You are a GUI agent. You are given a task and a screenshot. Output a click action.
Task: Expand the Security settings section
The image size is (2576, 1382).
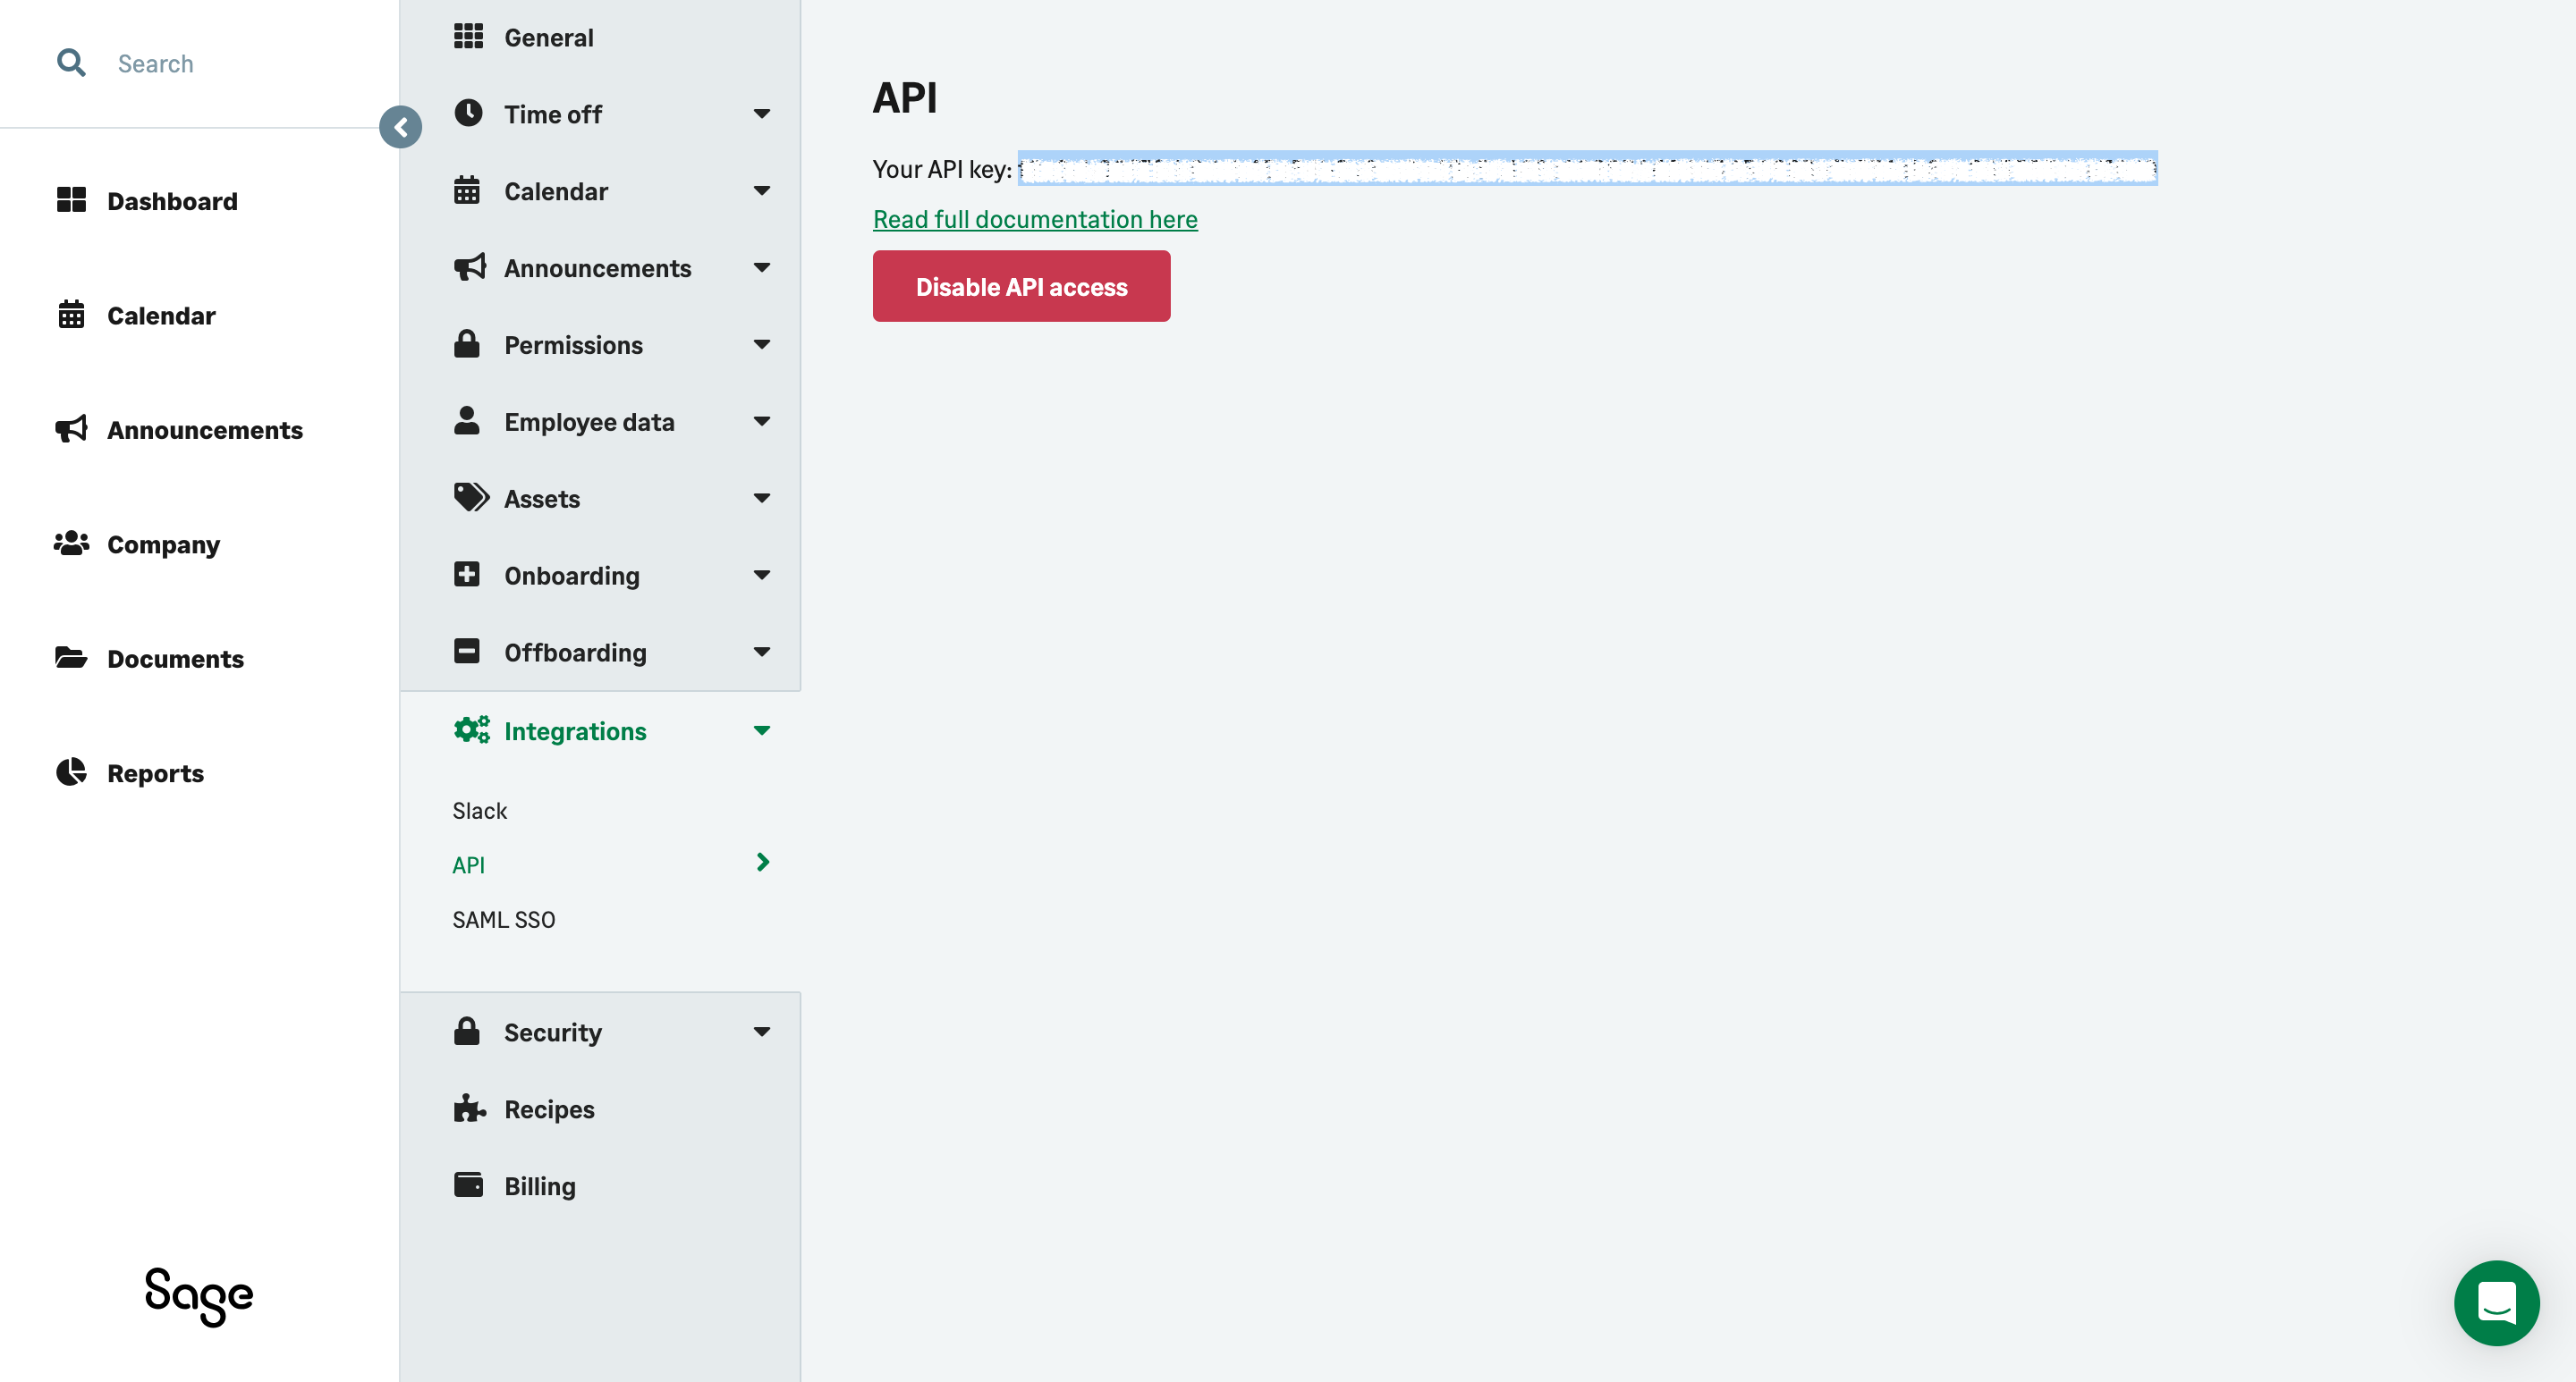762,1032
